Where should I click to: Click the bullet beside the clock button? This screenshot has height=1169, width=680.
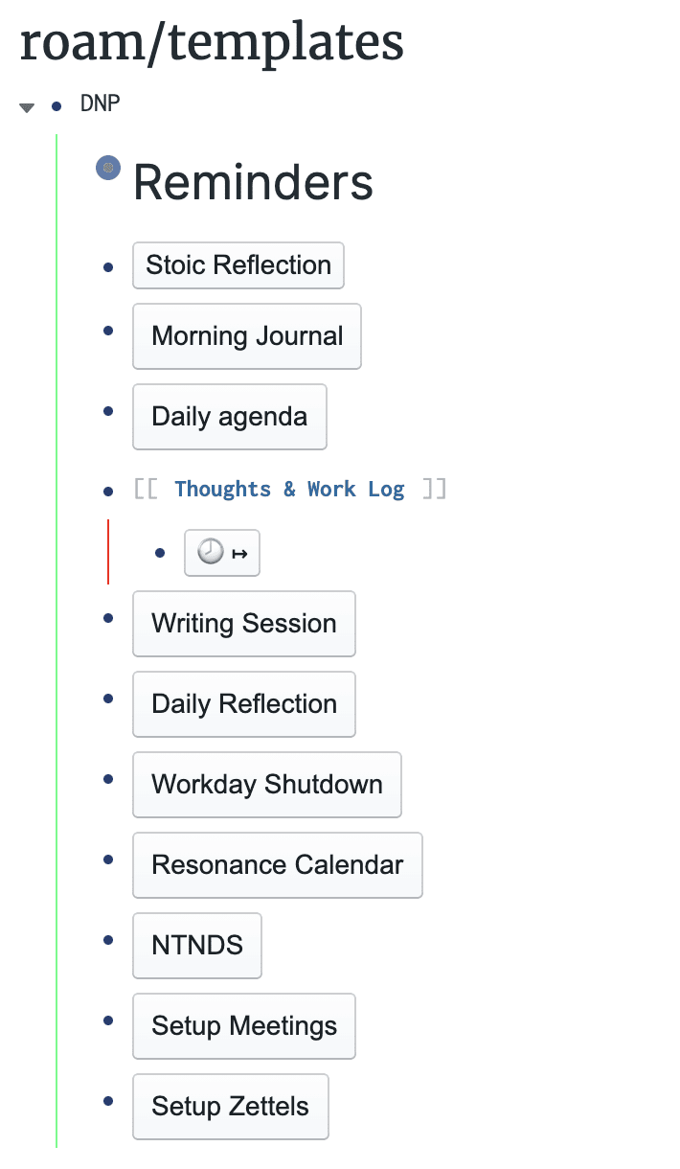point(160,554)
